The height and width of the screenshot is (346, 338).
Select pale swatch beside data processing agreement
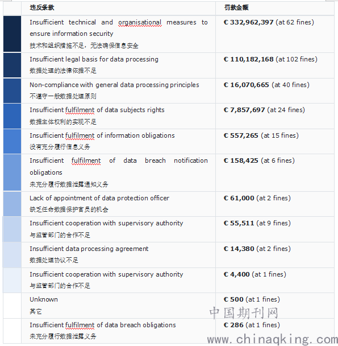[x=12, y=254]
